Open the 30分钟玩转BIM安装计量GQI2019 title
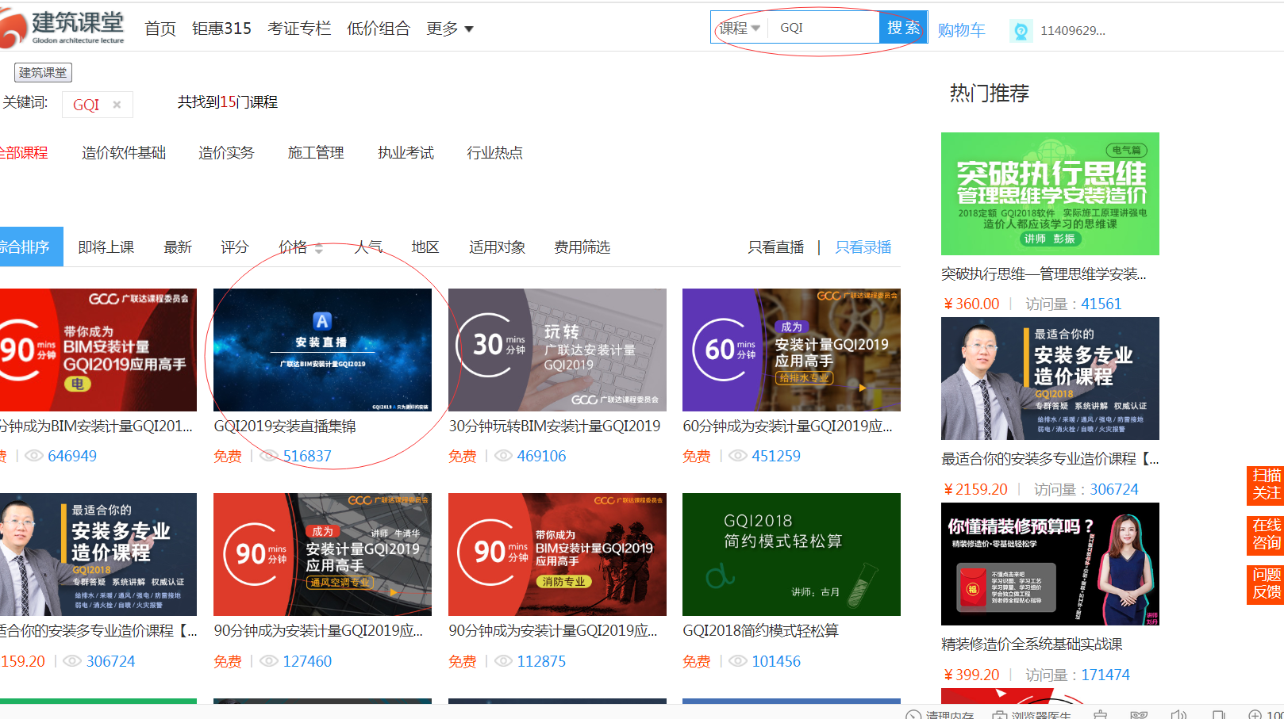Viewport: 1284px width, 719px height. 555,426
